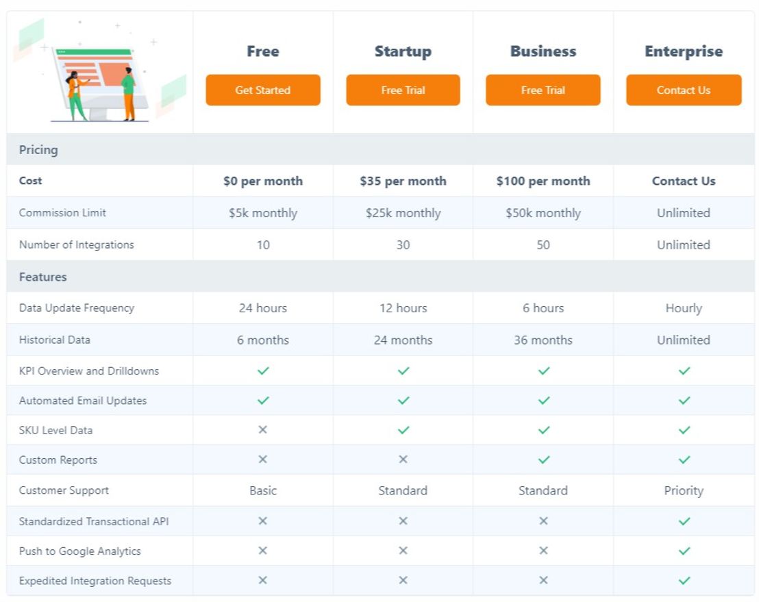Image resolution: width=759 pixels, height=602 pixels.
Task: Click the 'Push to Google Analytics' row label
Action: [x=80, y=551]
